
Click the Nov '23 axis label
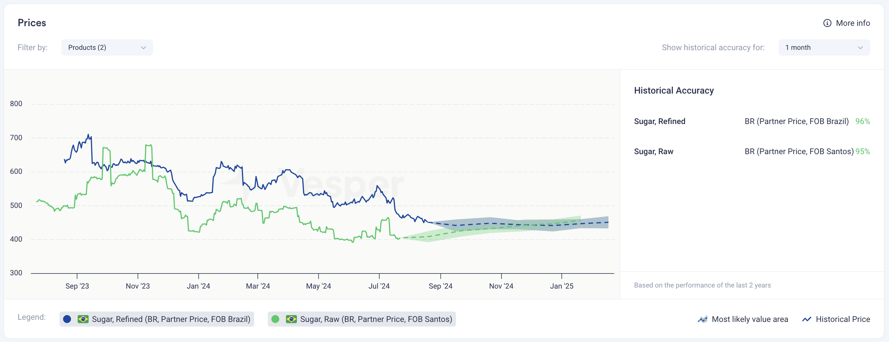click(138, 286)
